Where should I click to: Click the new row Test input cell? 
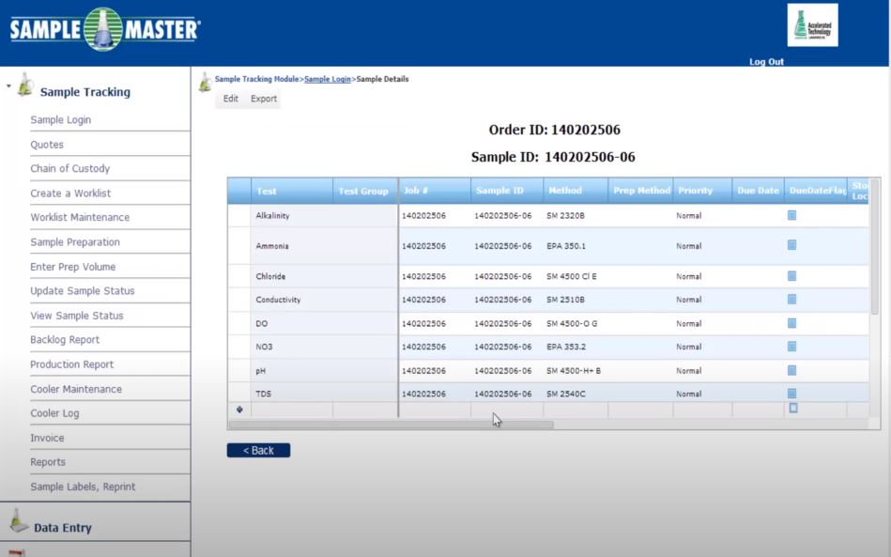click(x=291, y=410)
